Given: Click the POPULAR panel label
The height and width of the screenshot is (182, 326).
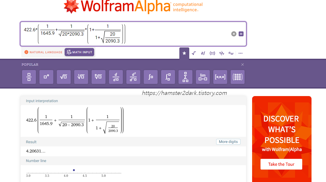Looking at the screenshot, I should [x=30, y=65].
